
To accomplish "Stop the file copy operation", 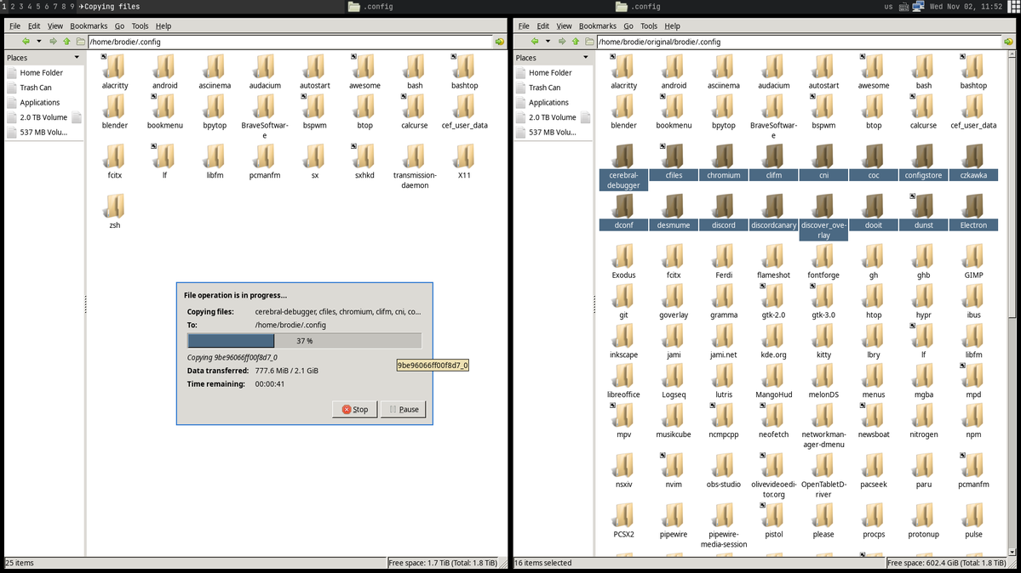I will click(355, 409).
